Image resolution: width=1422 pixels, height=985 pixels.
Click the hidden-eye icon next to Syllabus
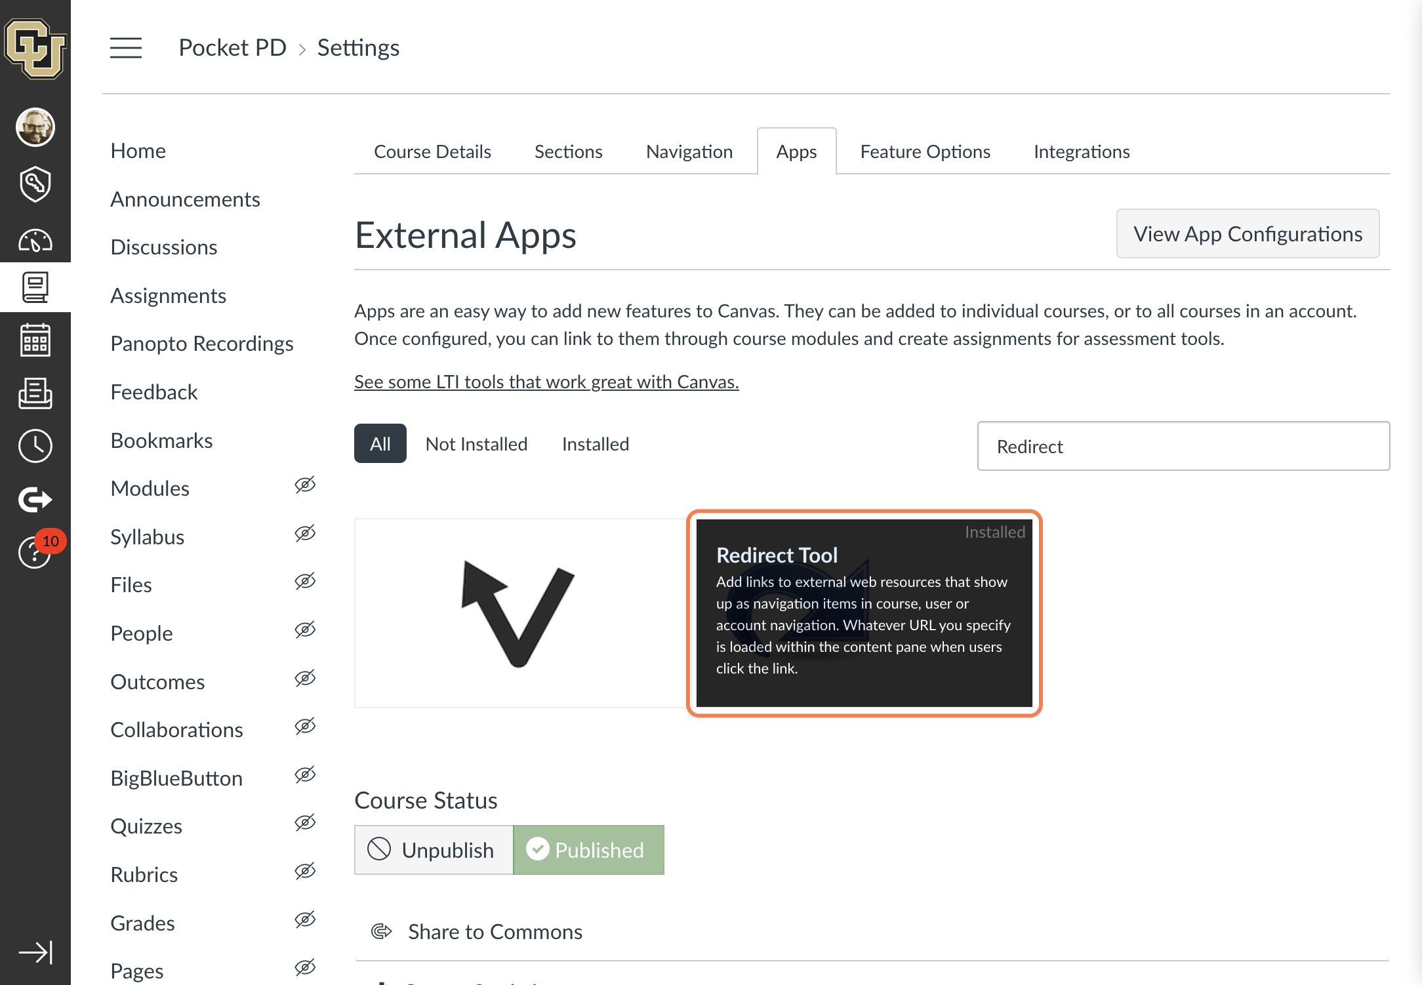point(305,534)
